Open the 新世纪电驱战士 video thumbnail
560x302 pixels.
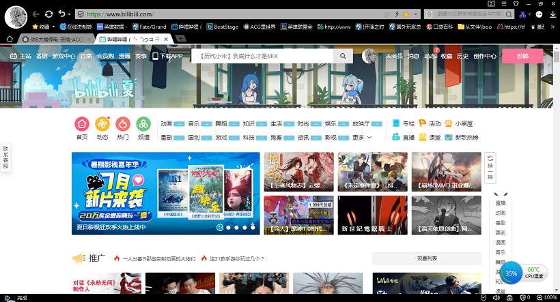372,215
